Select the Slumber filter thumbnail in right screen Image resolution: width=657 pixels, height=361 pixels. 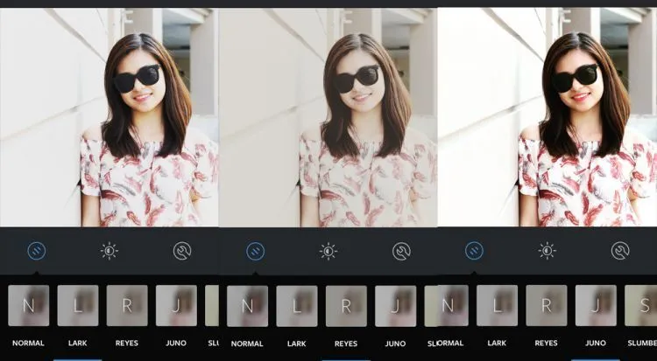(640, 306)
